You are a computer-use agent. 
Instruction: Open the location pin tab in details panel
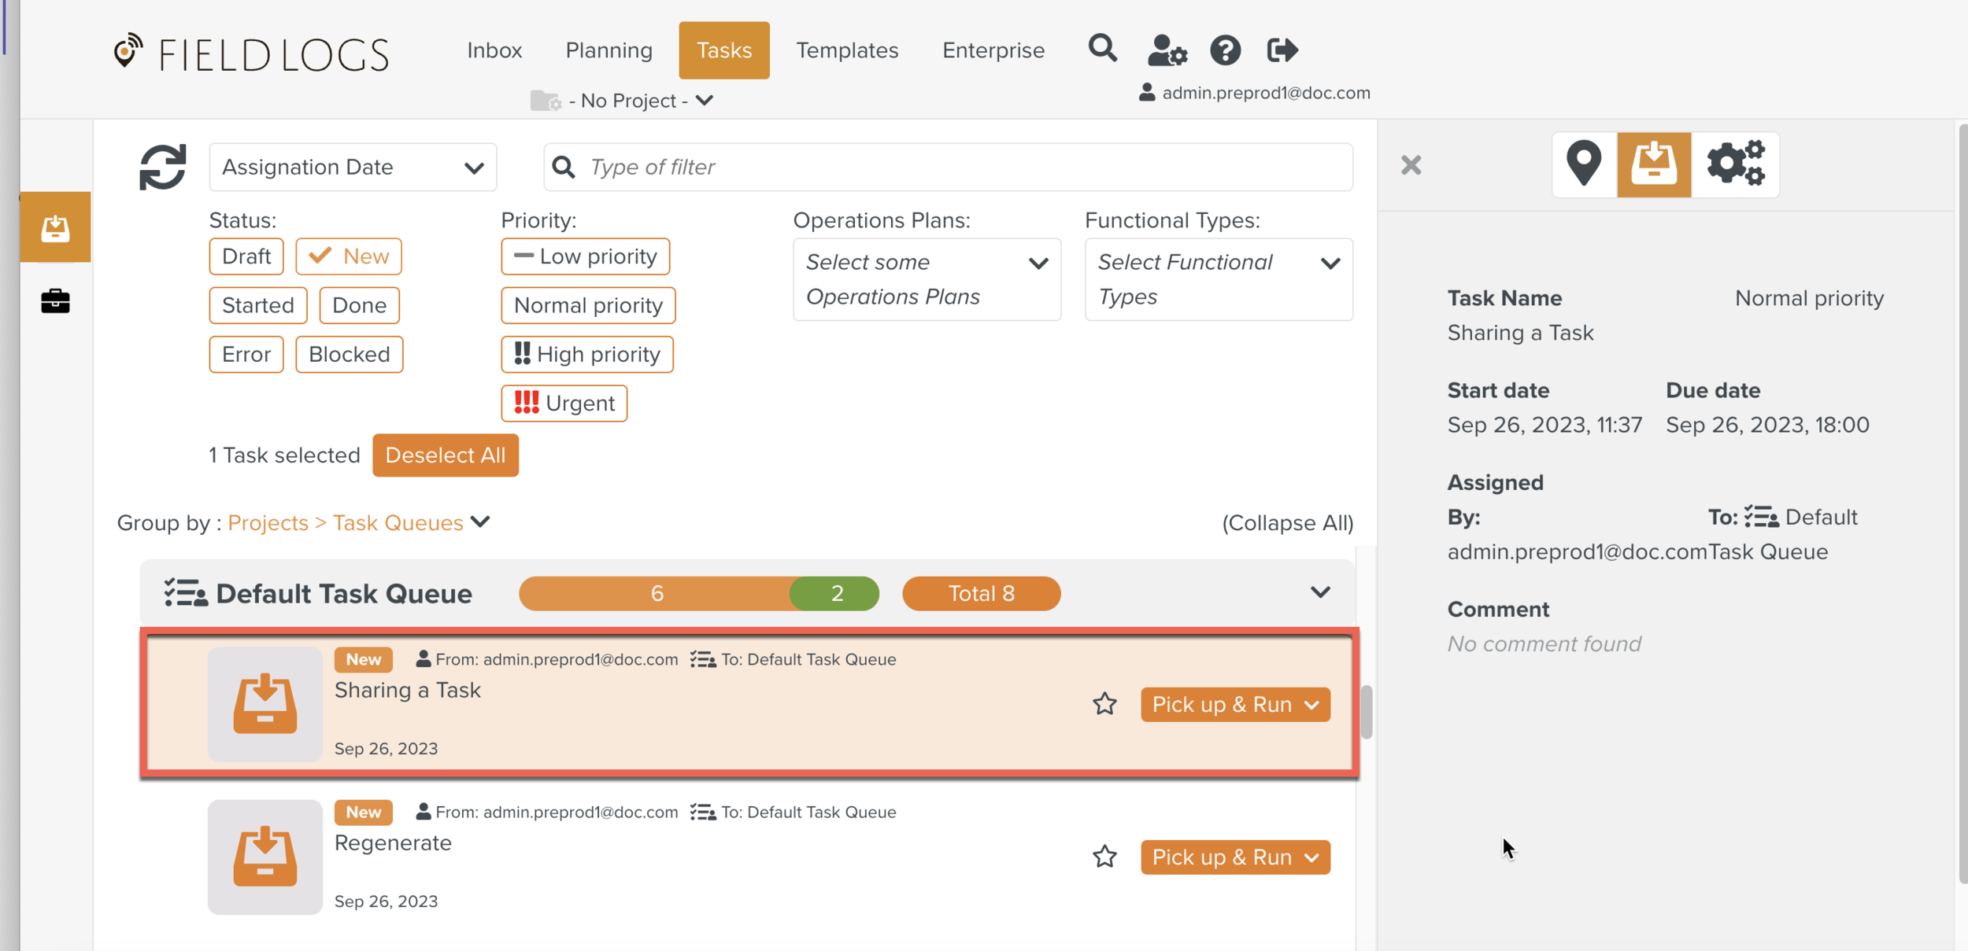1584,164
